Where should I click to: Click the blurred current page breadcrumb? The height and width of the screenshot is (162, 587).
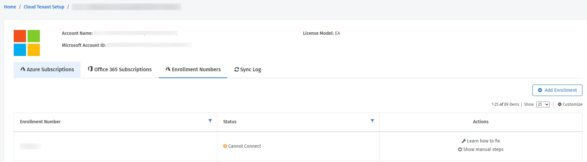pyautogui.click(x=126, y=7)
